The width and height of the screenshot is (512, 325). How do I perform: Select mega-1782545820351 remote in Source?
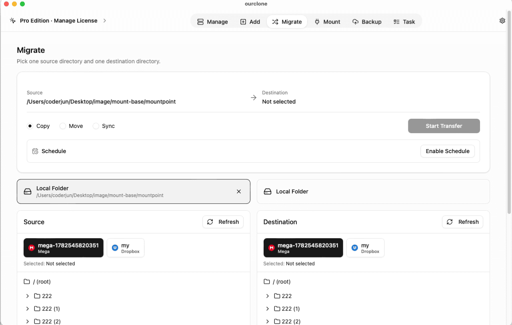tap(64, 248)
